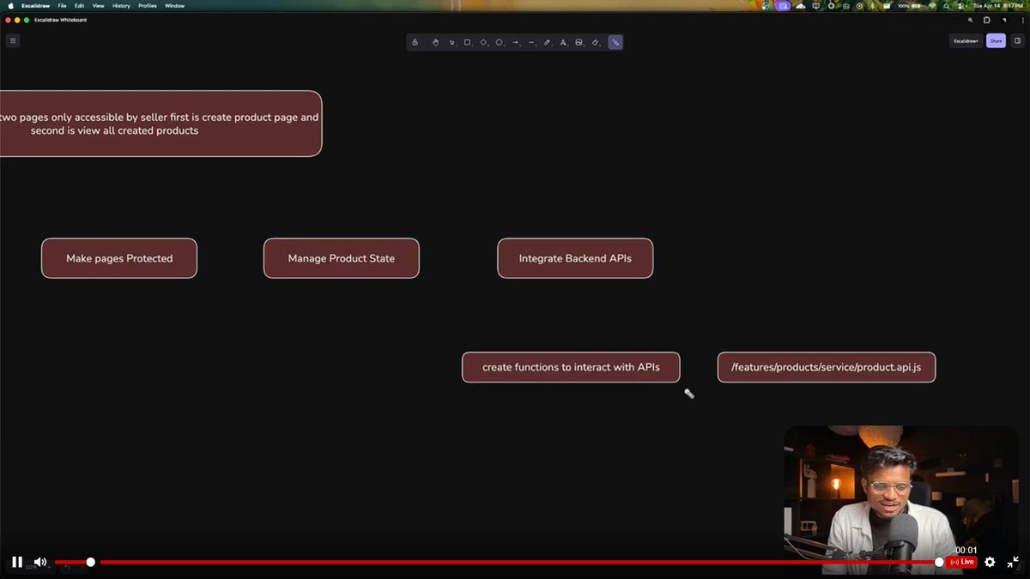Open the View menu
Image resolution: width=1030 pixels, height=579 pixels.
[x=98, y=5]
